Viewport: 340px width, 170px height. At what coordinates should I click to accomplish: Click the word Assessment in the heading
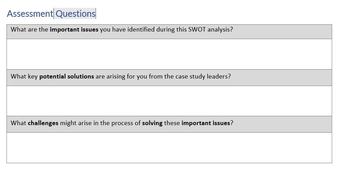30,14
